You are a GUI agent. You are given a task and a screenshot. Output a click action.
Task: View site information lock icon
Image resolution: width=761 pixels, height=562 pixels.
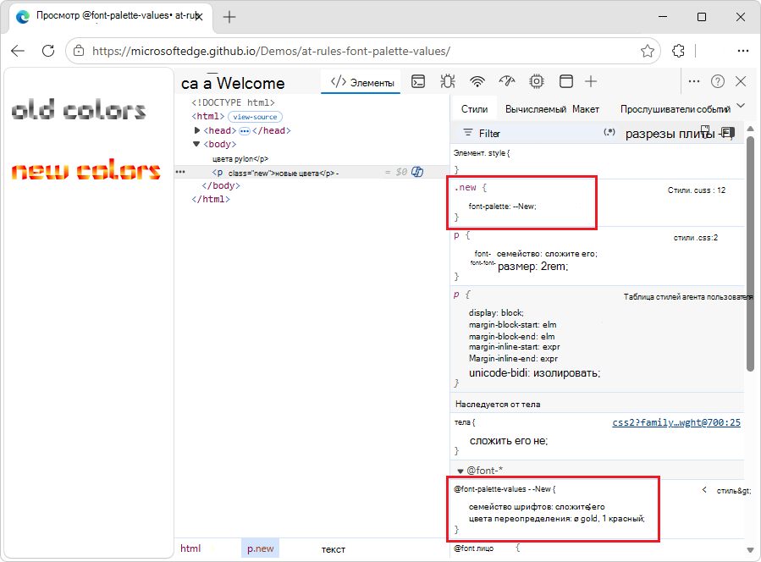click(79, 51)
